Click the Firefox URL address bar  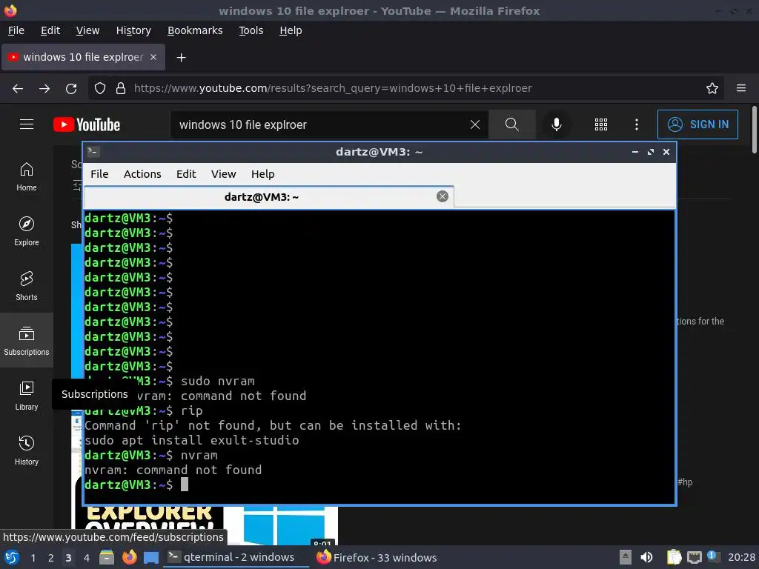click(x=407, y=89)
